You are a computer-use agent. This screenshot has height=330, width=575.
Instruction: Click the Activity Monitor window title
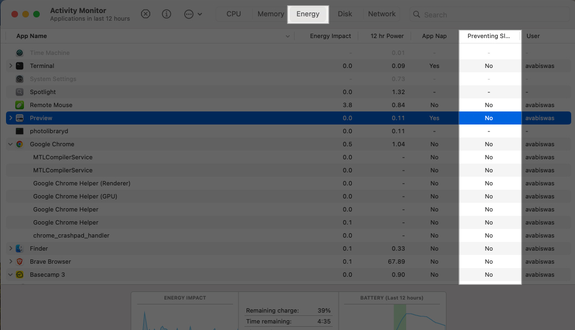tap(78, 11)
